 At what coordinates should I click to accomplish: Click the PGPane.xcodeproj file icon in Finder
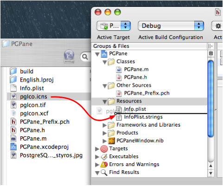[13, 147]
